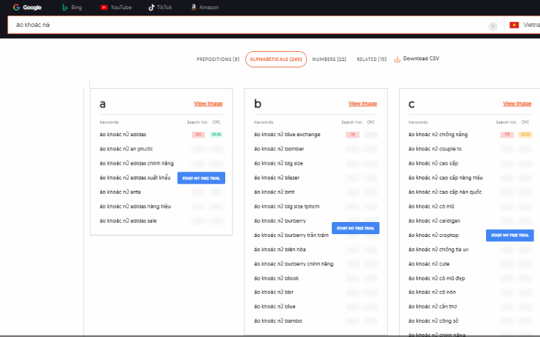Click Start My Free Trial in card a

(201, 178)
